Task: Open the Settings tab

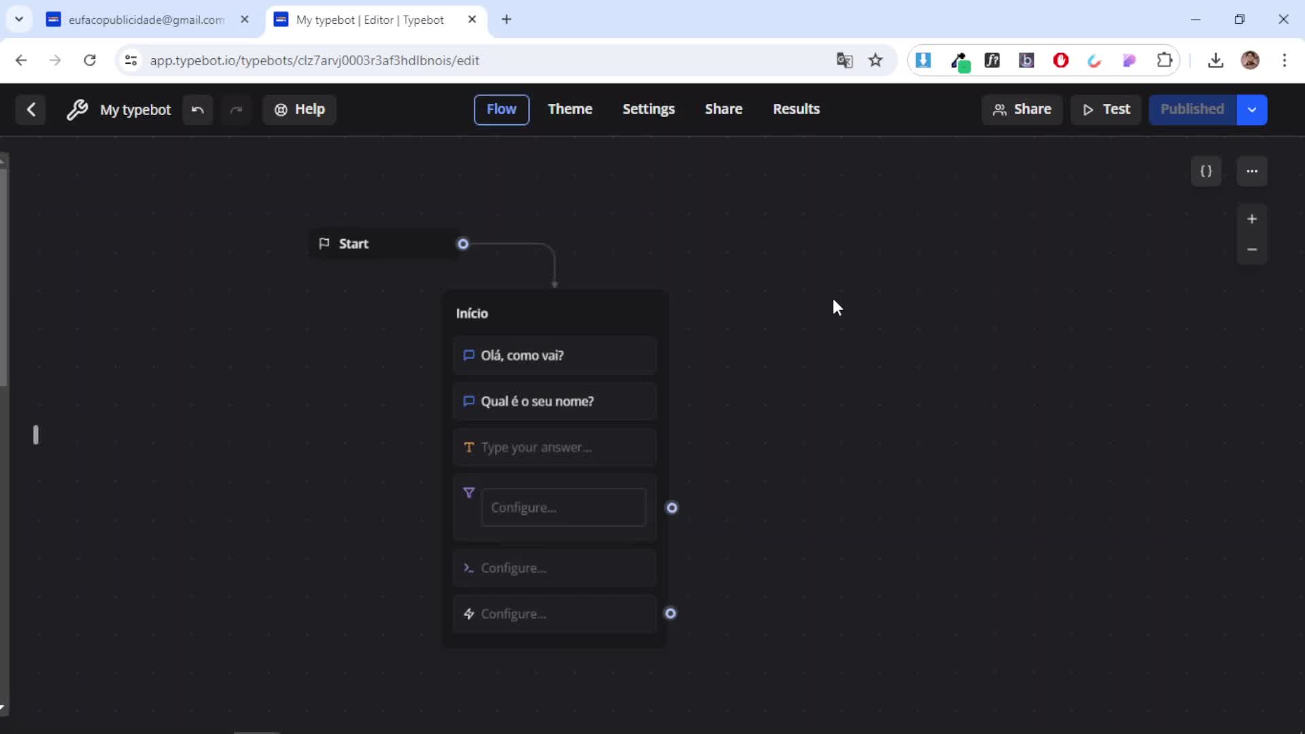Action: 648,109
